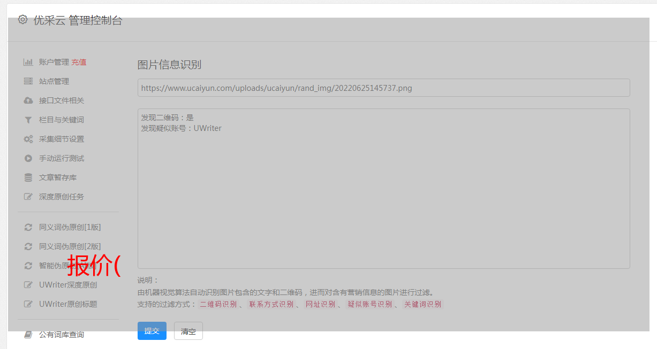Select 采集细节设置 in sidebar
This screenshot has width=657, height=349.
tap(62, 139)
